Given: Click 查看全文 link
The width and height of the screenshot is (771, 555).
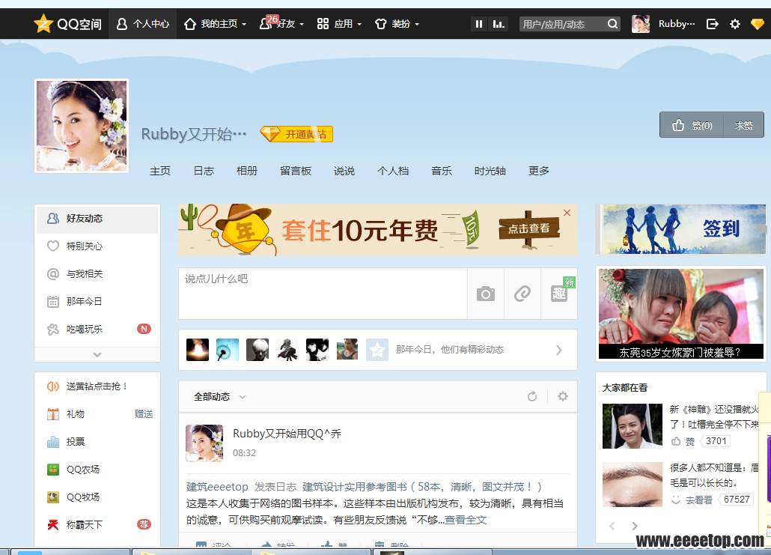Looking at the screenshot, I should click(x=466, y=520).
